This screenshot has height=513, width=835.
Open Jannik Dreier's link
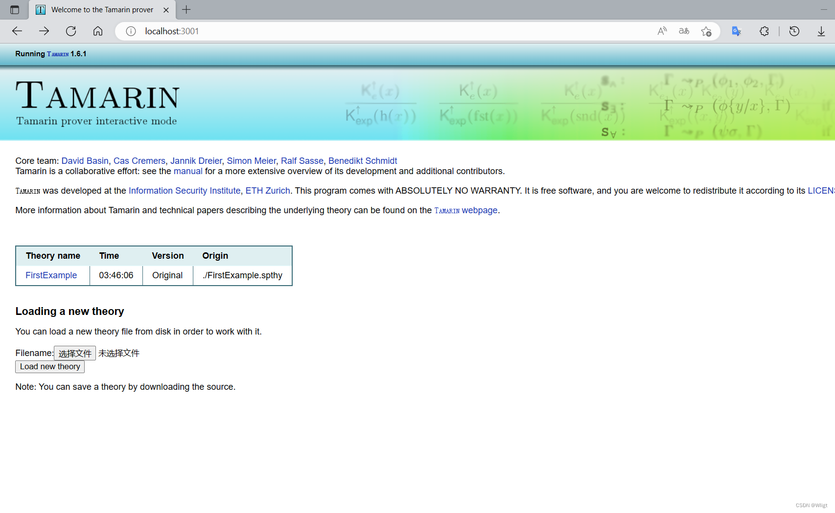tap(196, 161)
